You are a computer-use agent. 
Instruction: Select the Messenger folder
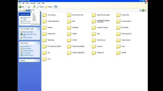pyautogui.click(x=73, y=28)
